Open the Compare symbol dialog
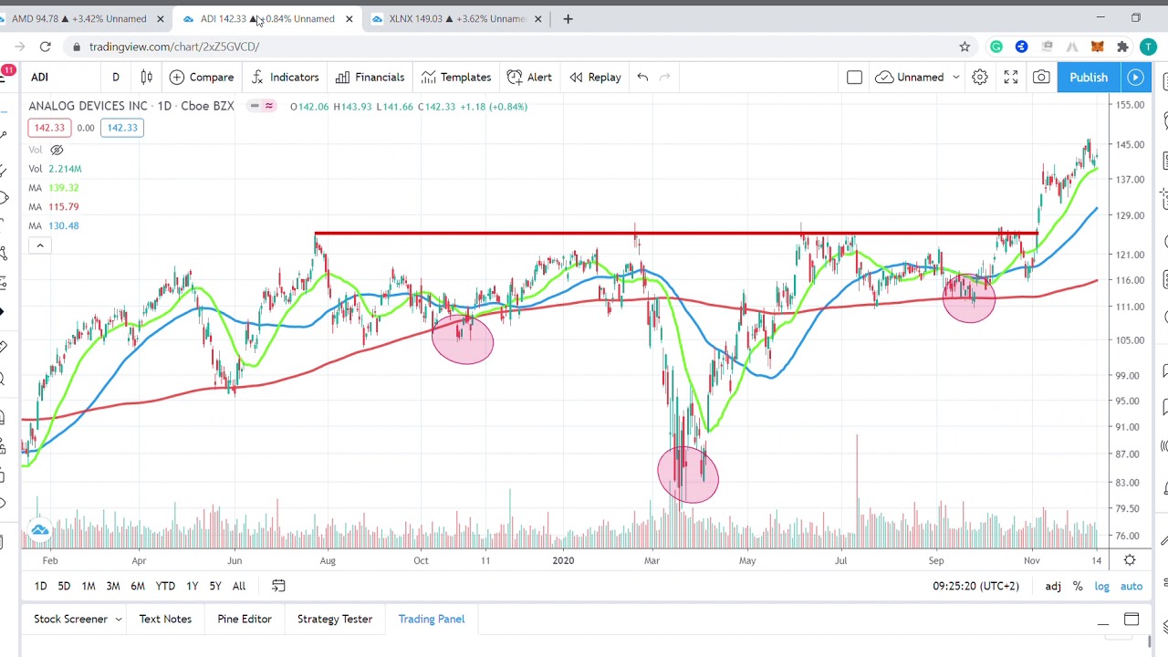 coord(202,78)
